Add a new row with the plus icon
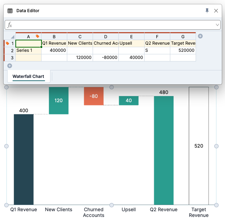 (x=10, y=66)
